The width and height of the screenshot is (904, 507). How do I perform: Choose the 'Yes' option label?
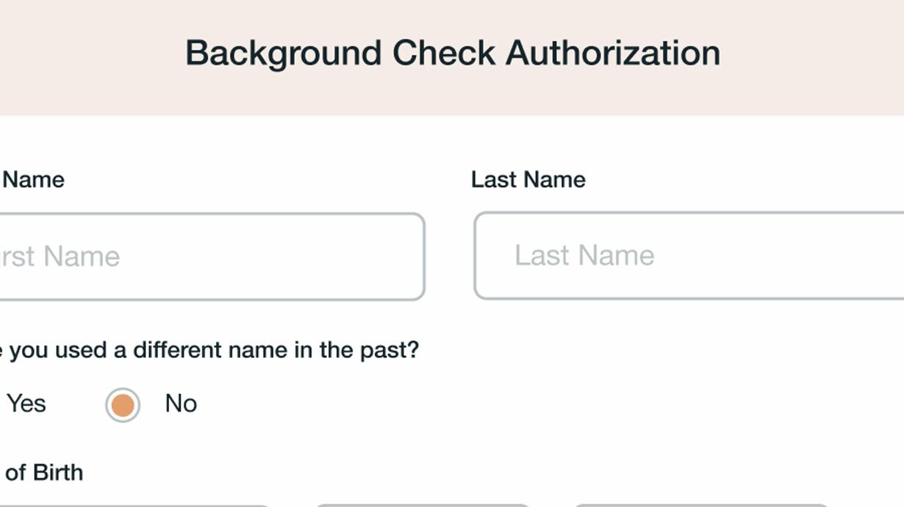pyautogui.click(x=26, y=404)
